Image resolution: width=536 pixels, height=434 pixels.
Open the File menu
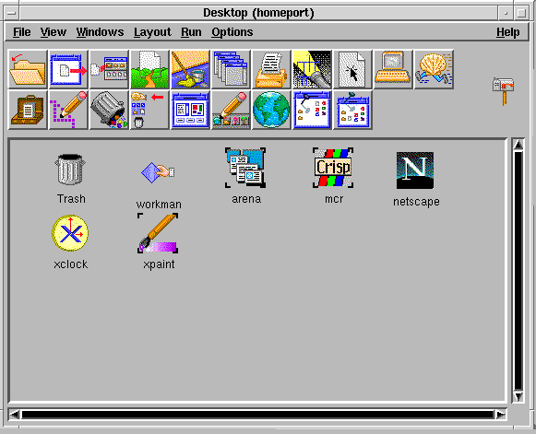pos(22,32)
